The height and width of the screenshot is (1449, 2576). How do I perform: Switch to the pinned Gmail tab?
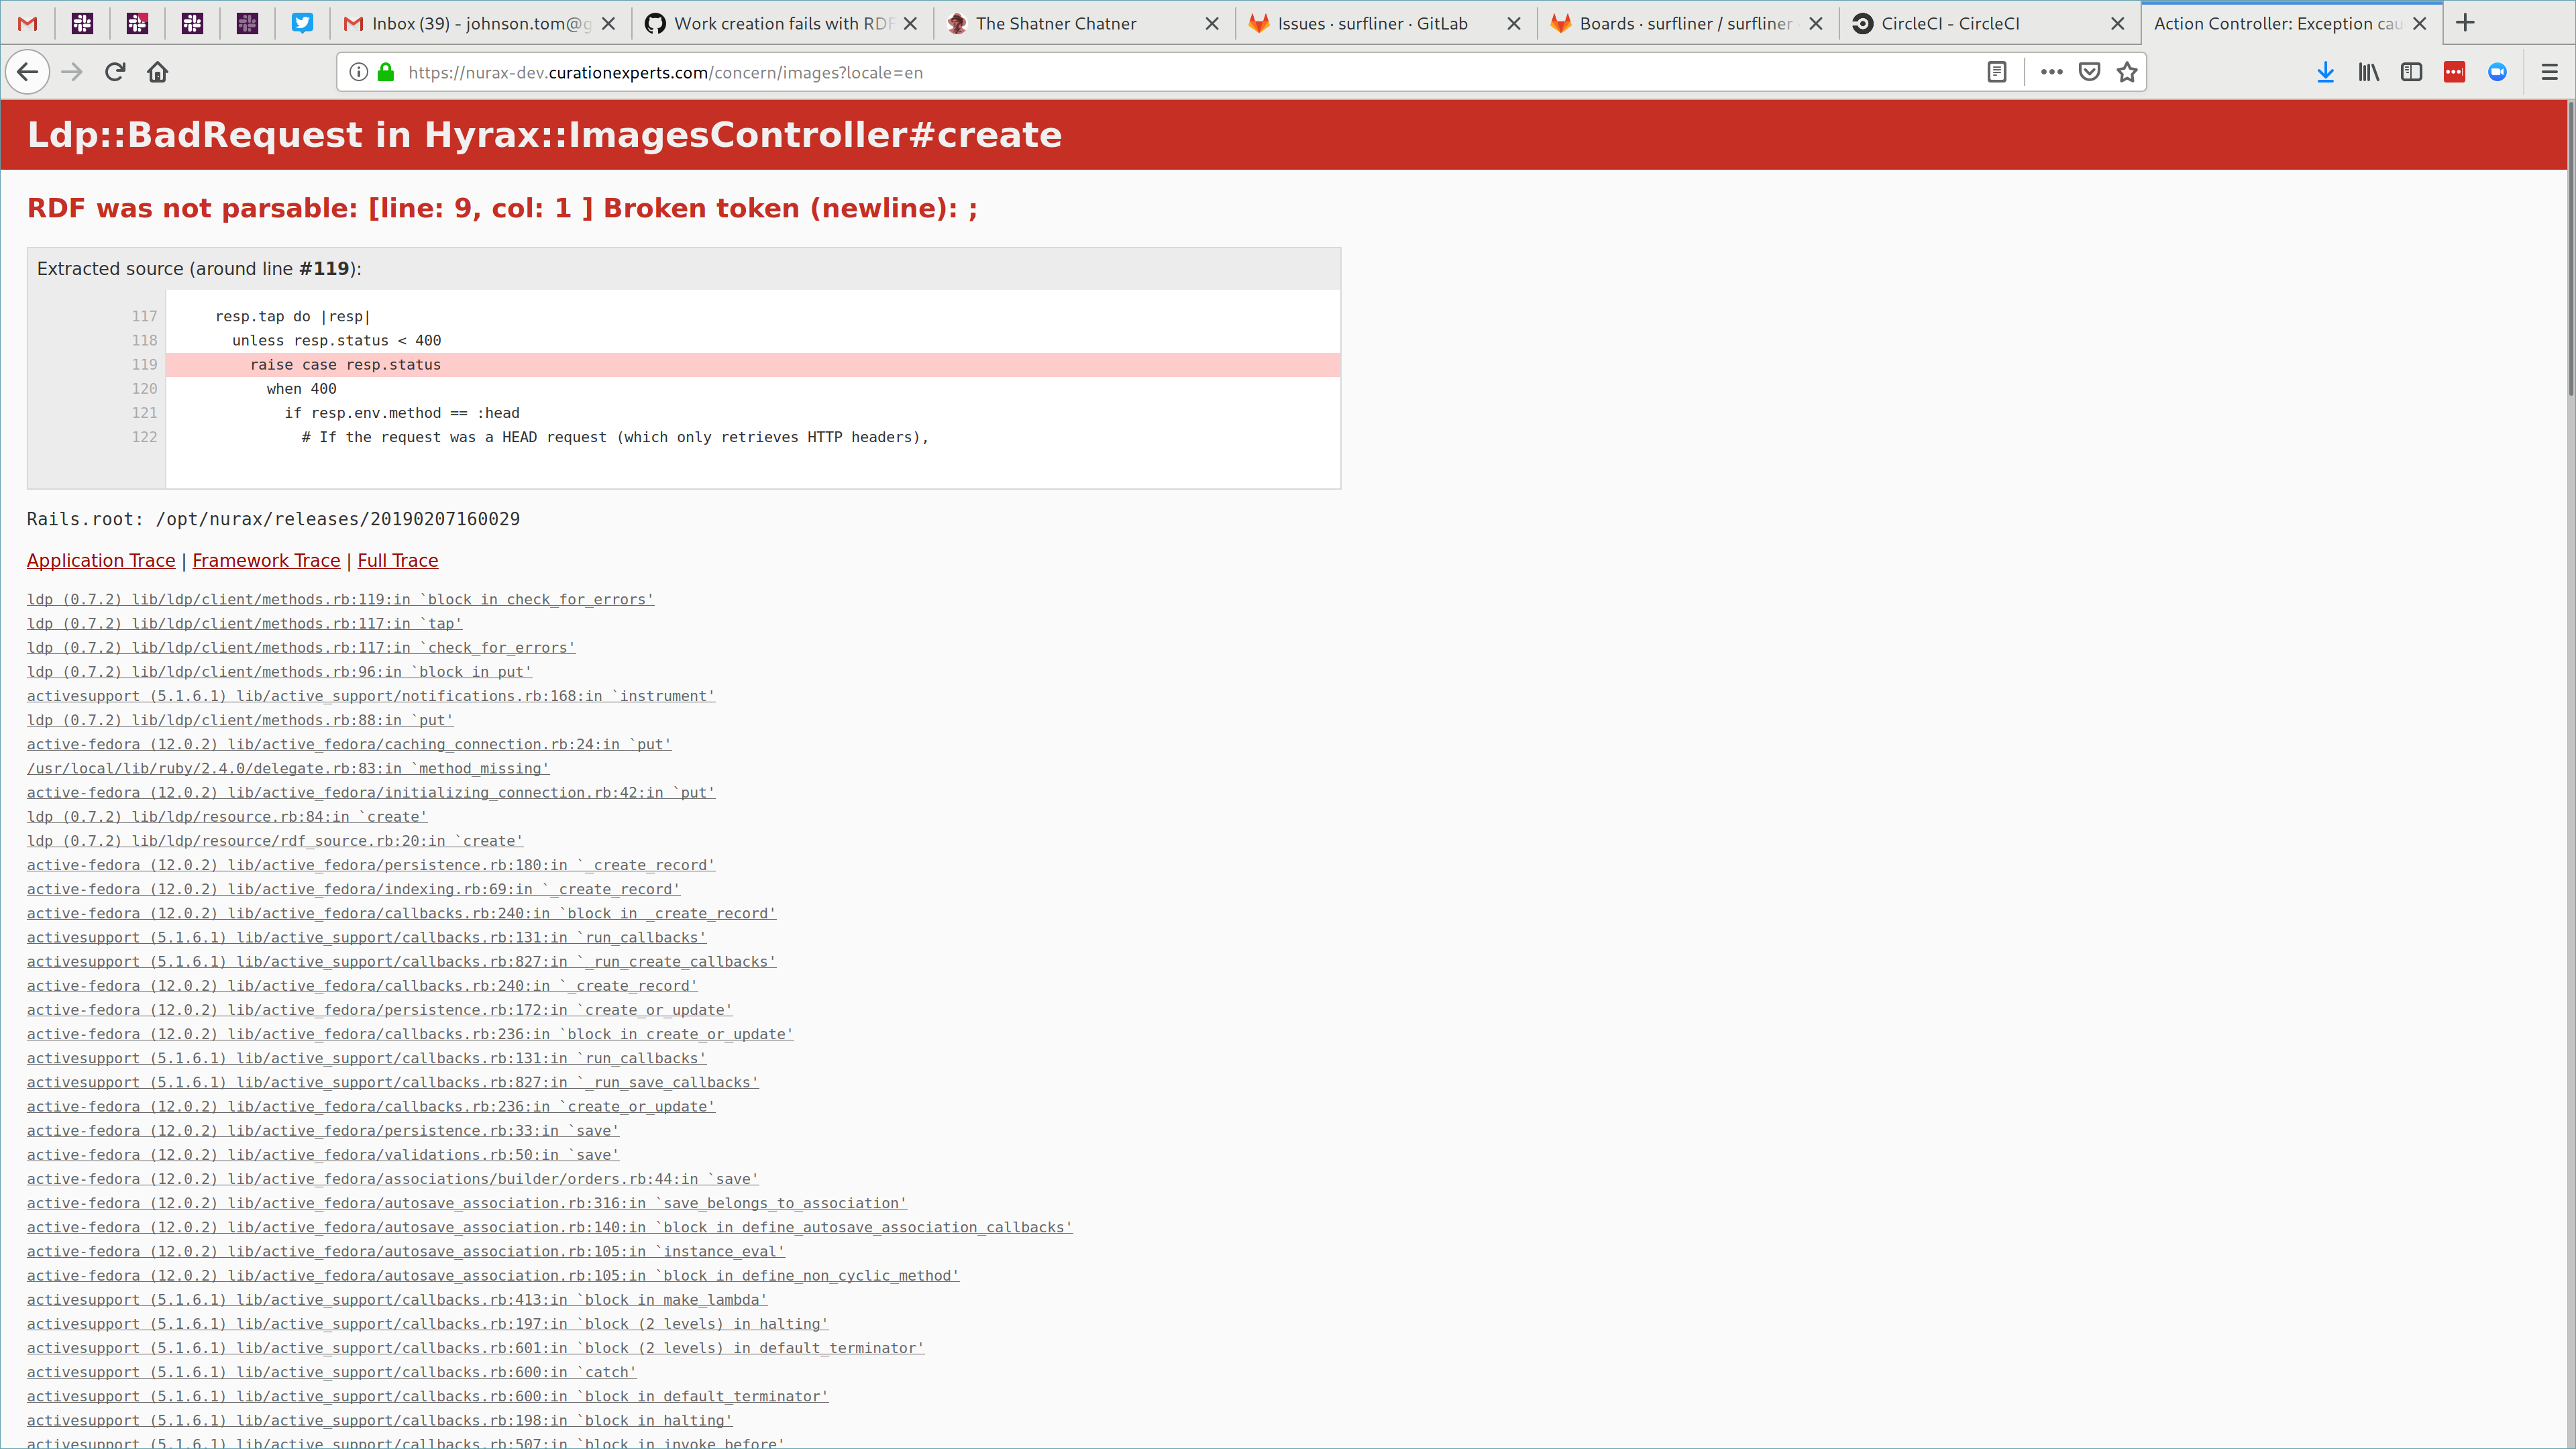click(x=28, y=23)
